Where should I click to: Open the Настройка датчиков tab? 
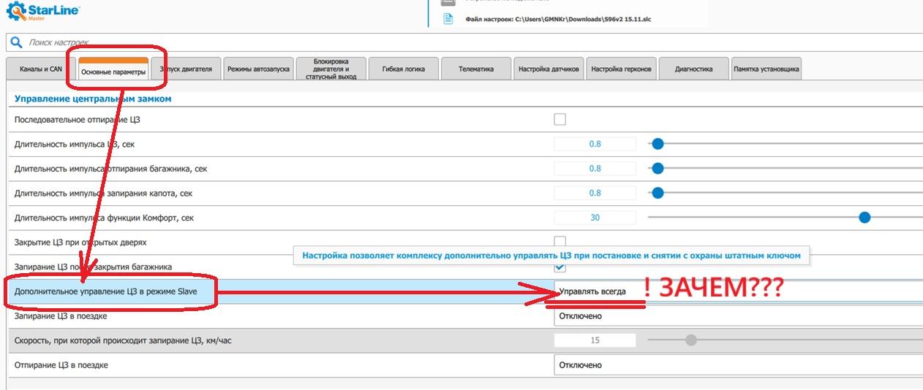pos(549,69)
